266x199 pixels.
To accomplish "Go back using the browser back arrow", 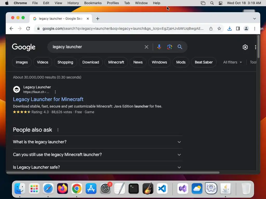I will [11, 29].
